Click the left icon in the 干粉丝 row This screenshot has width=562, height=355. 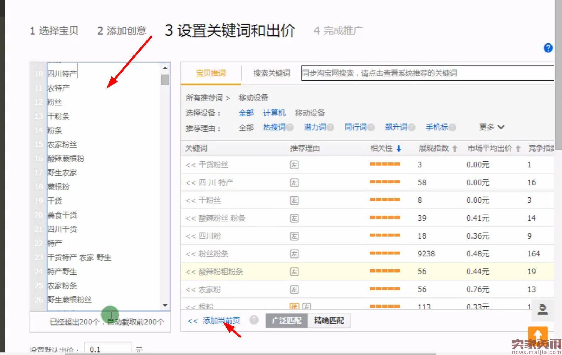[294, 200]
